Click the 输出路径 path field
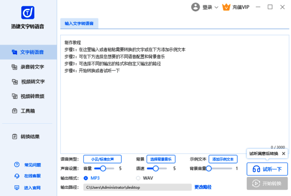The height and width of the screenshot is (196, 291). (137, 187)
